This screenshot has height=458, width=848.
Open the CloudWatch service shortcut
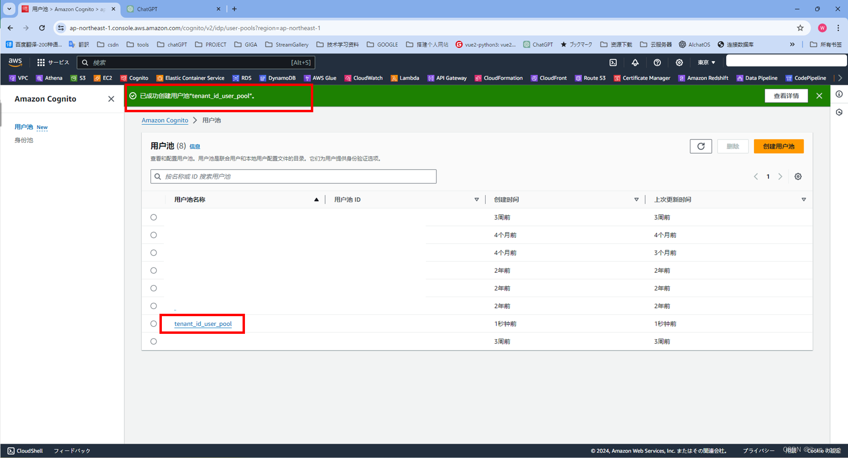[363, 78]
